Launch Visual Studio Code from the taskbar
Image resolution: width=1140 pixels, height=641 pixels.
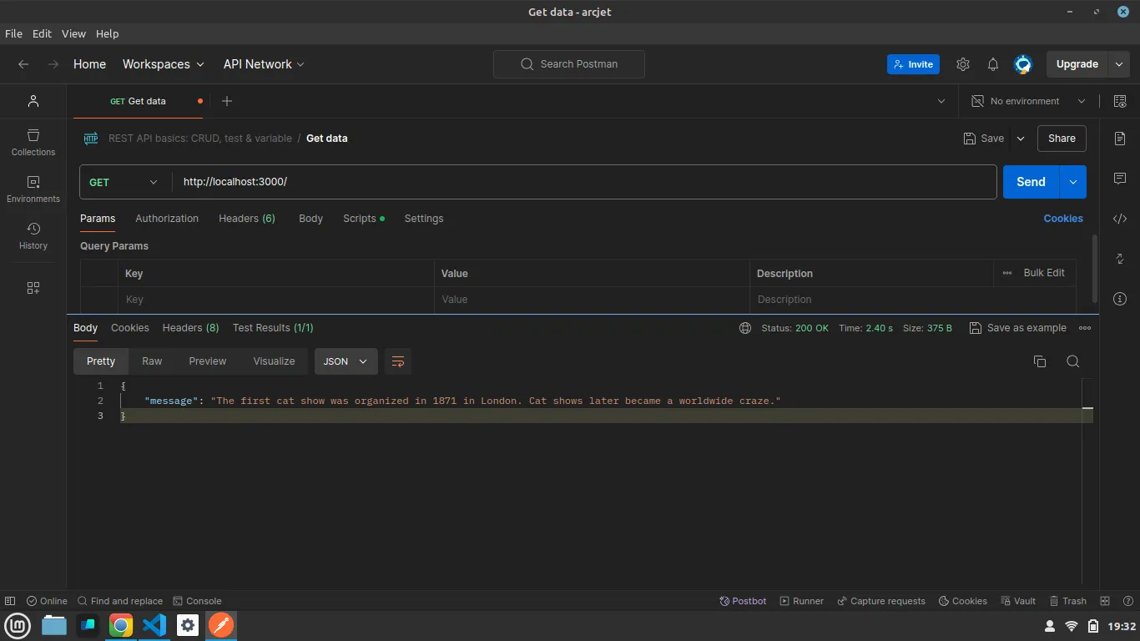(154, 625)
